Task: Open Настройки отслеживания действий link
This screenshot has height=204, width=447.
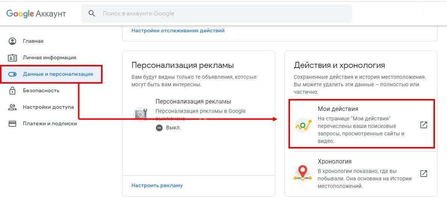Action: point(178,31)
